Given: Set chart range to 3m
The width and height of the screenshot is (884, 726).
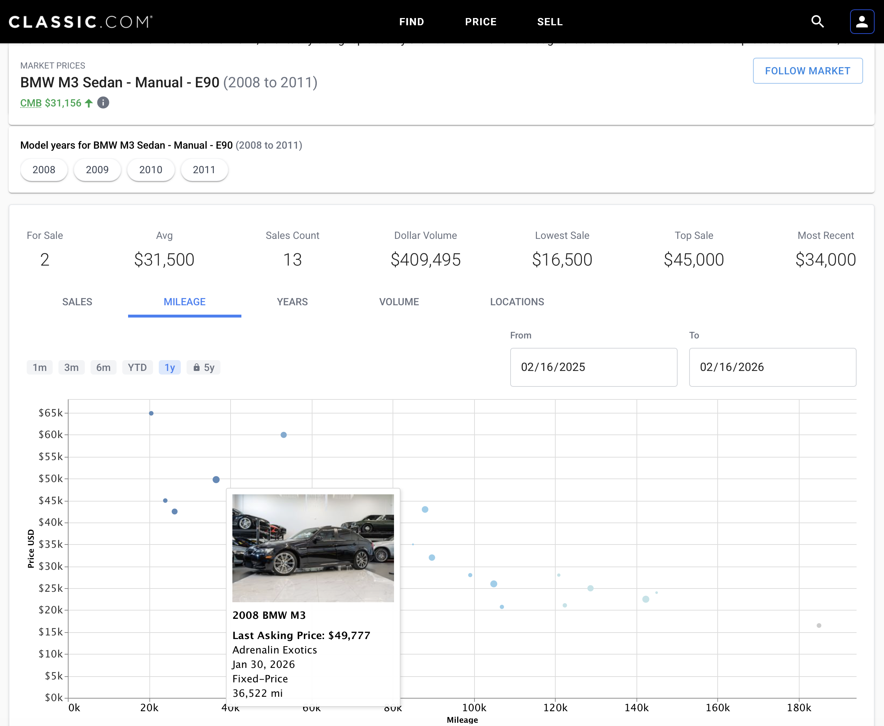Looking at the screenshot, I should (x=71, y=367).
